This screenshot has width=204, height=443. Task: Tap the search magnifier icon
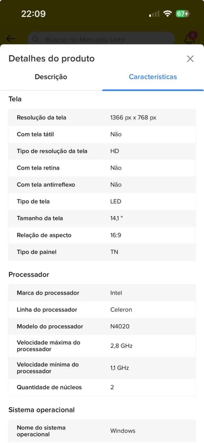click(36, 39)
